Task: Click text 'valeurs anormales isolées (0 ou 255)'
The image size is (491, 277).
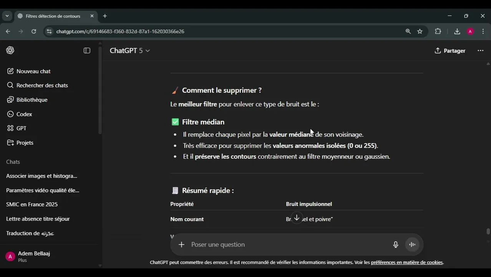Action: pyautogui.click(x=325, y=146)
